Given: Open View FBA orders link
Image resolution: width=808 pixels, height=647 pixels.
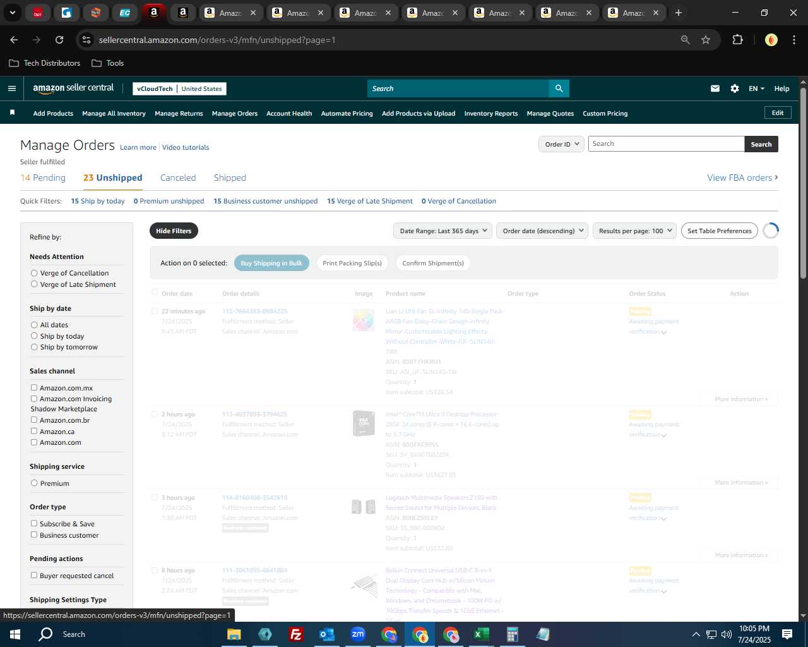Looking at the screenshot, I should 742,178.
